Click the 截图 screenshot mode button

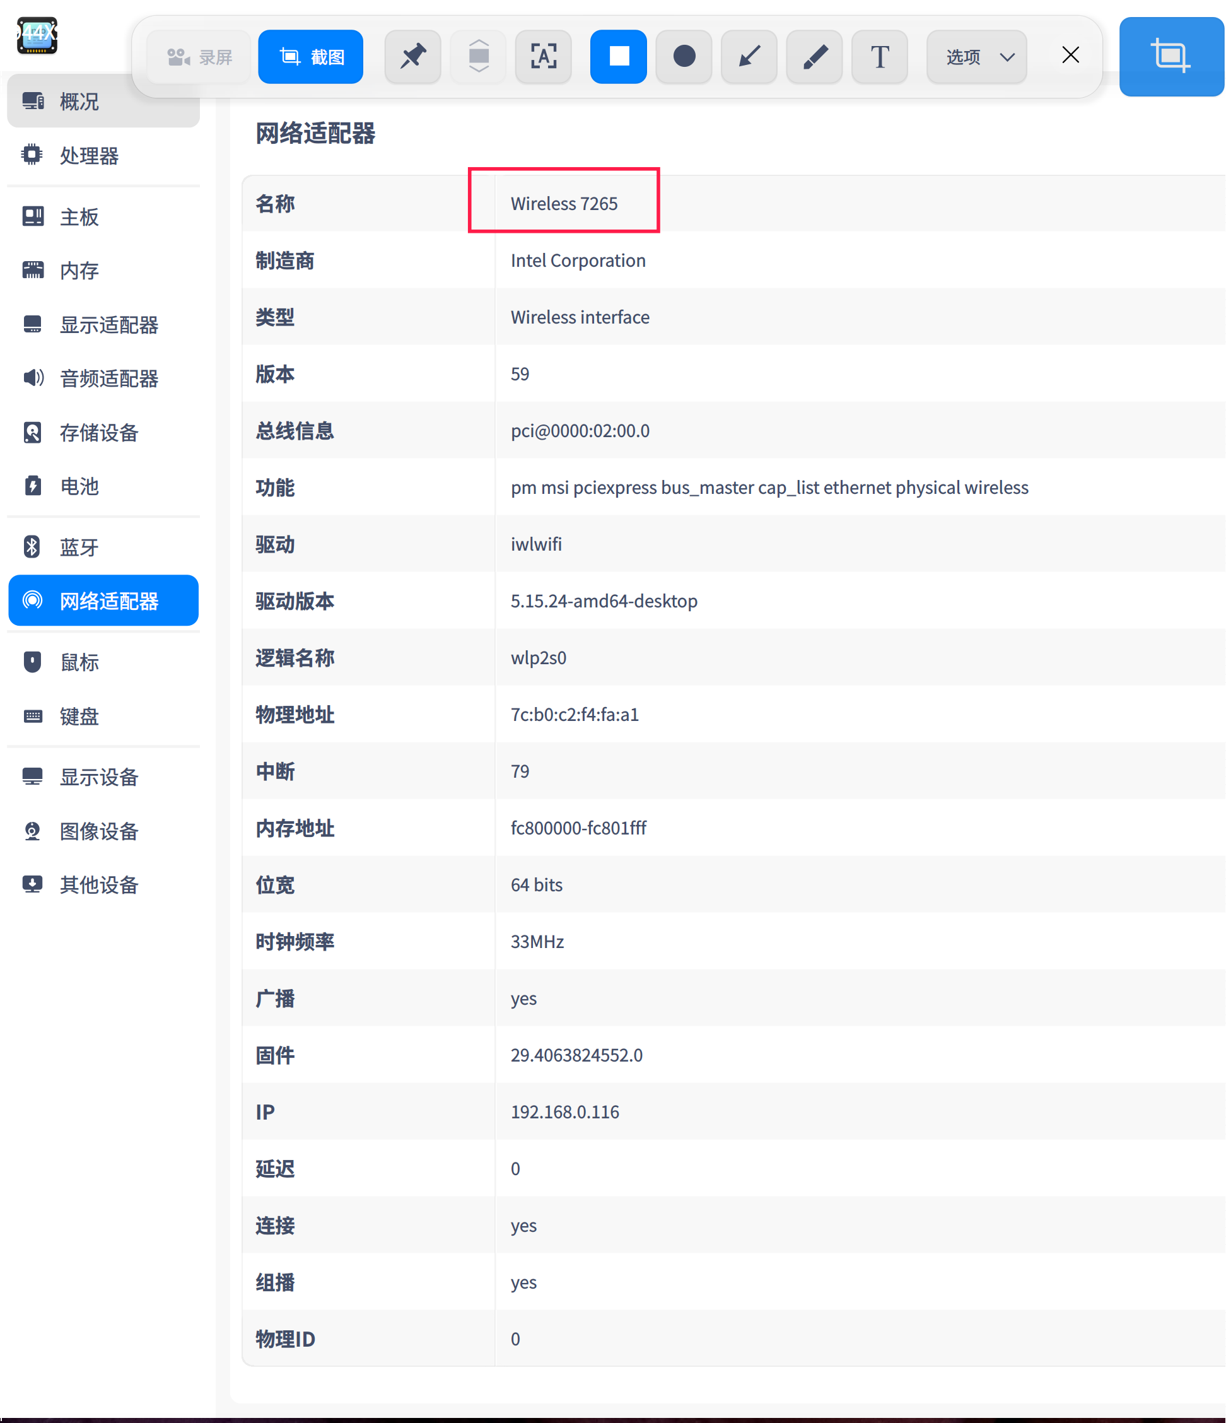click(x=310, y=56)
